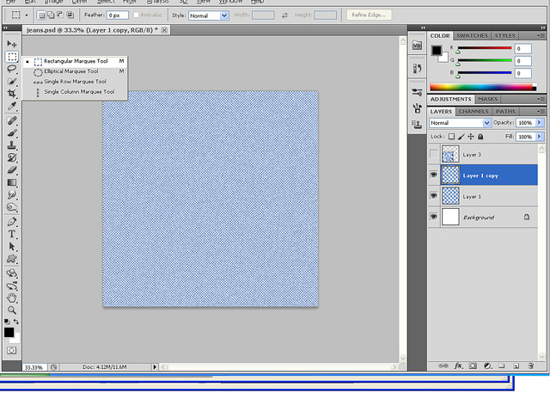Screen dimensions: 550x399
Task: Toggle lock all padlock icon
Action: tap(480, 137)
